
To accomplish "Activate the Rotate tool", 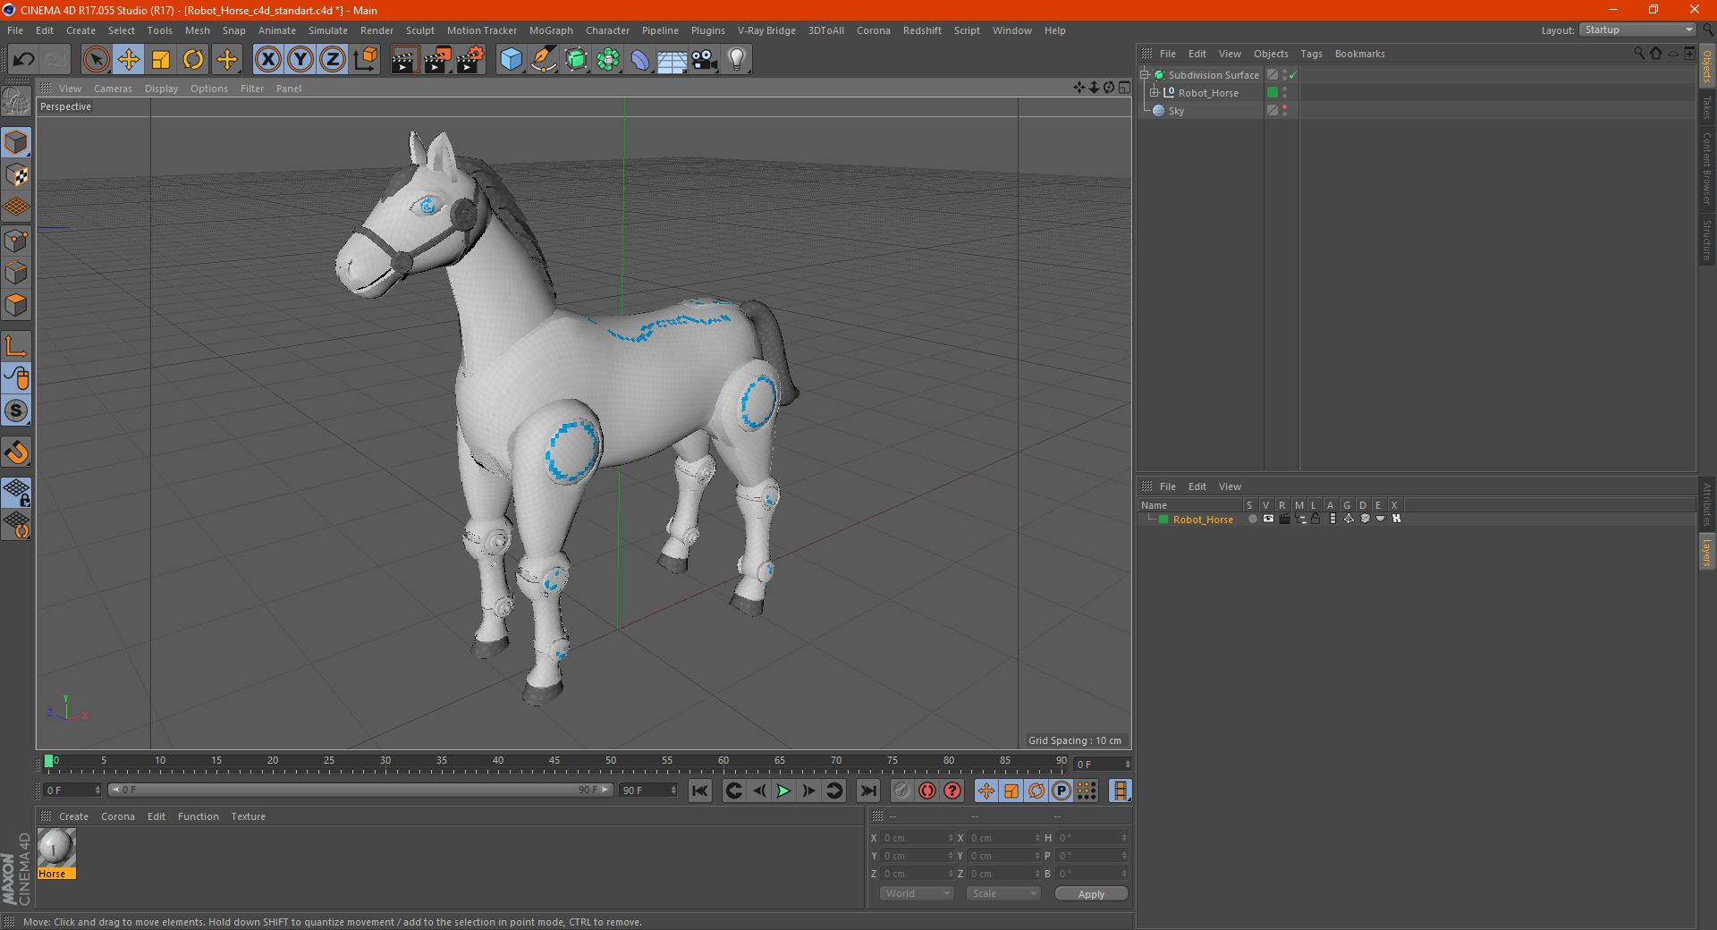I will [x=193, y=60].
